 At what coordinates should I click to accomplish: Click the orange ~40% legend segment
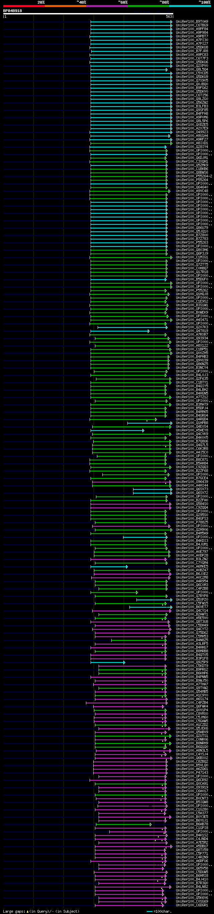coord(65,6)
